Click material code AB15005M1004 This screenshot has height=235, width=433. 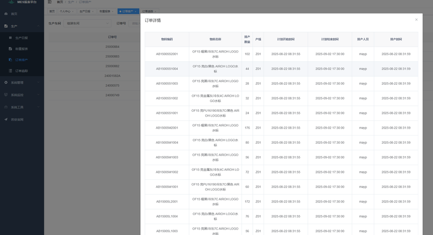click(x=167, y=143)
